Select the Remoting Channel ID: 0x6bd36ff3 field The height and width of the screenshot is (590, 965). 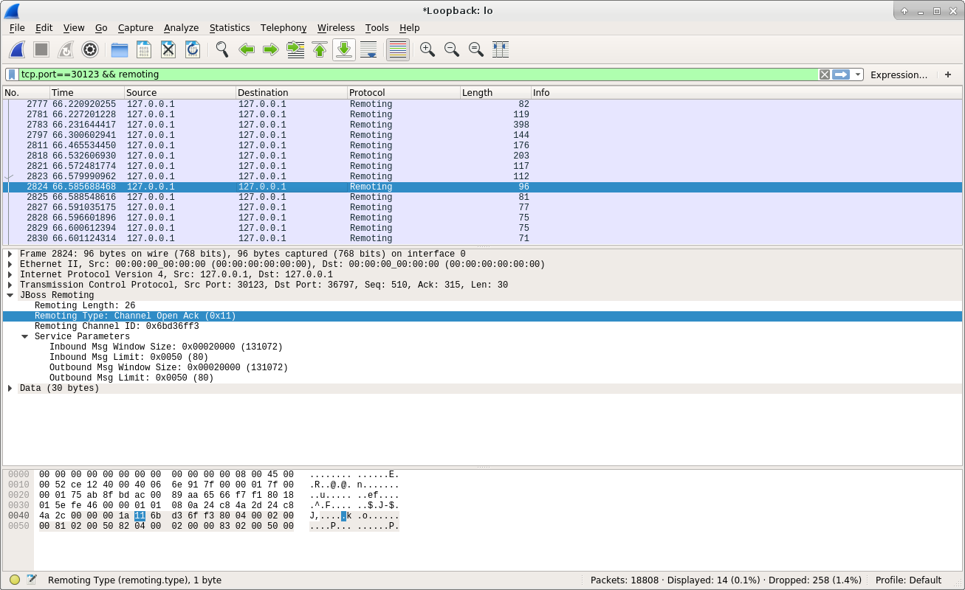pos(482,326)
